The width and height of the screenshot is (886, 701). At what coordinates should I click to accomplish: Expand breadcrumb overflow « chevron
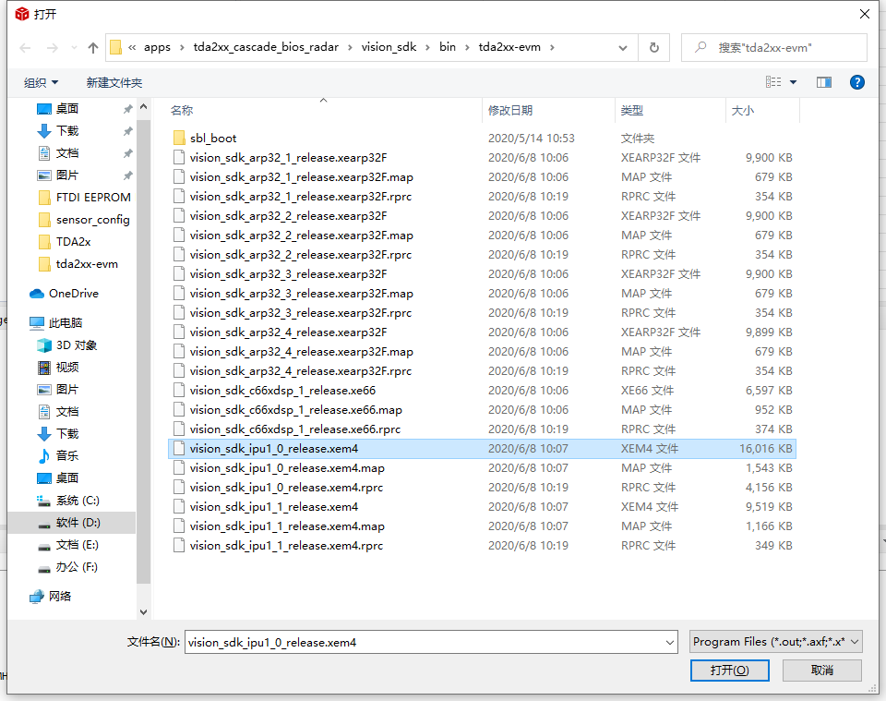tap(132, 47)
